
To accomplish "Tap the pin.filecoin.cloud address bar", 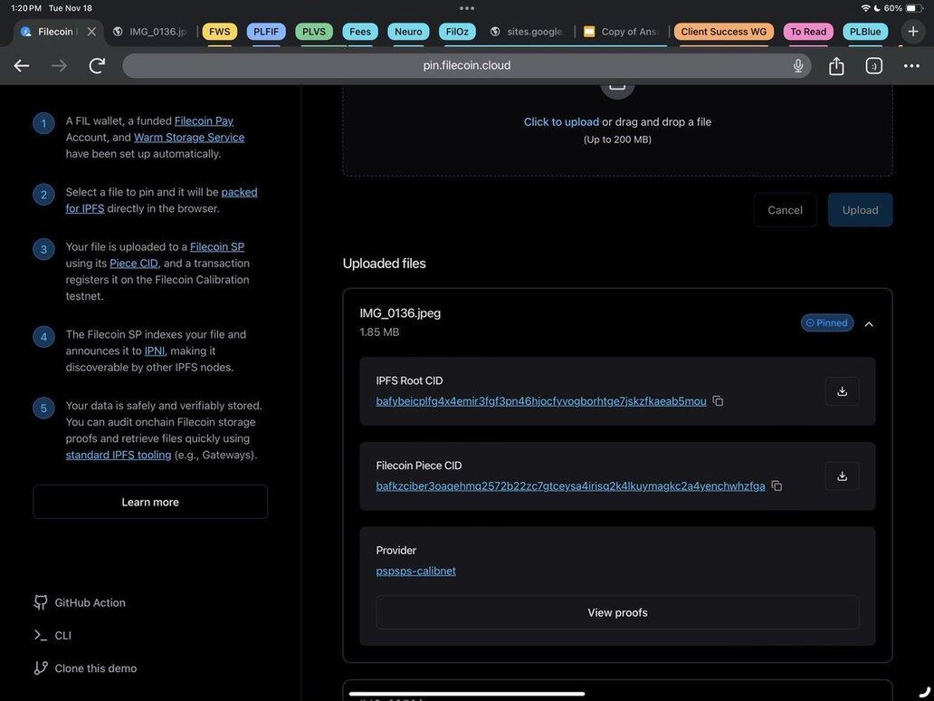I will [x=466, y=66].
